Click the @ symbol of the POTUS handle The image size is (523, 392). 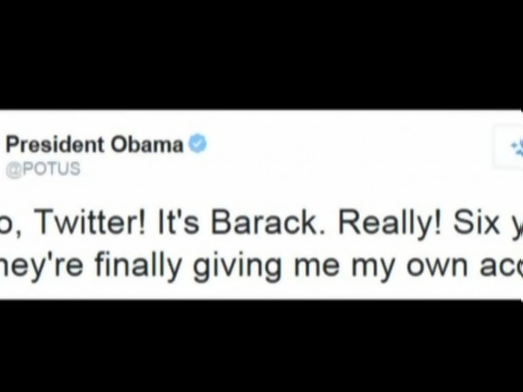[x=14, y=169]
